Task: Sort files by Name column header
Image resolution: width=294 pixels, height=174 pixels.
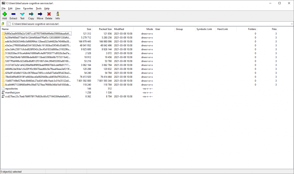Action: (x=5, y=29)
